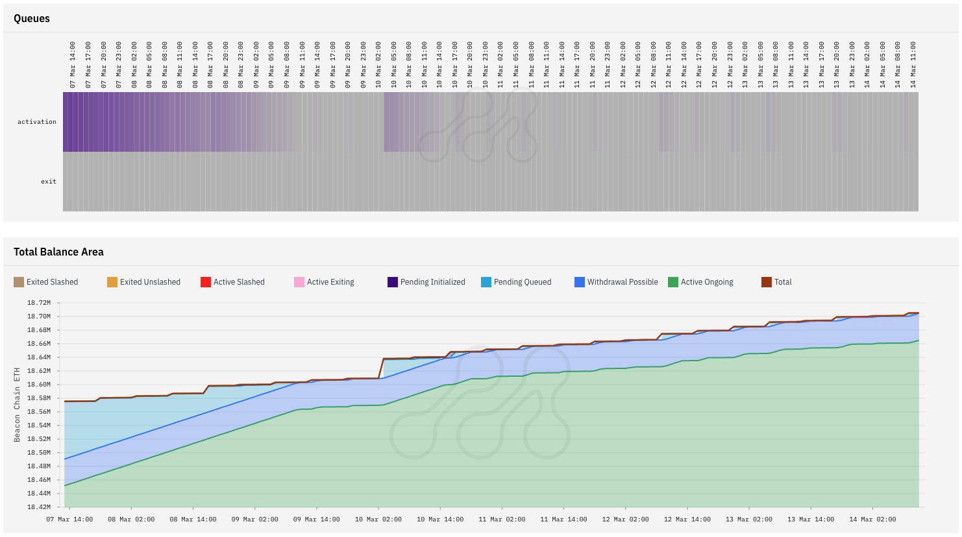Viewport: 962px width, 537px height.
Task: Click rotated '10 Mar 05:00' Queues heatmap label
Action: tap(394, 65)
